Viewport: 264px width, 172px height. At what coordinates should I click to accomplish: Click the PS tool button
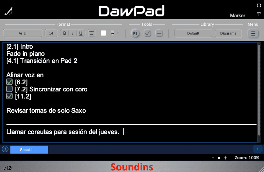135,34
